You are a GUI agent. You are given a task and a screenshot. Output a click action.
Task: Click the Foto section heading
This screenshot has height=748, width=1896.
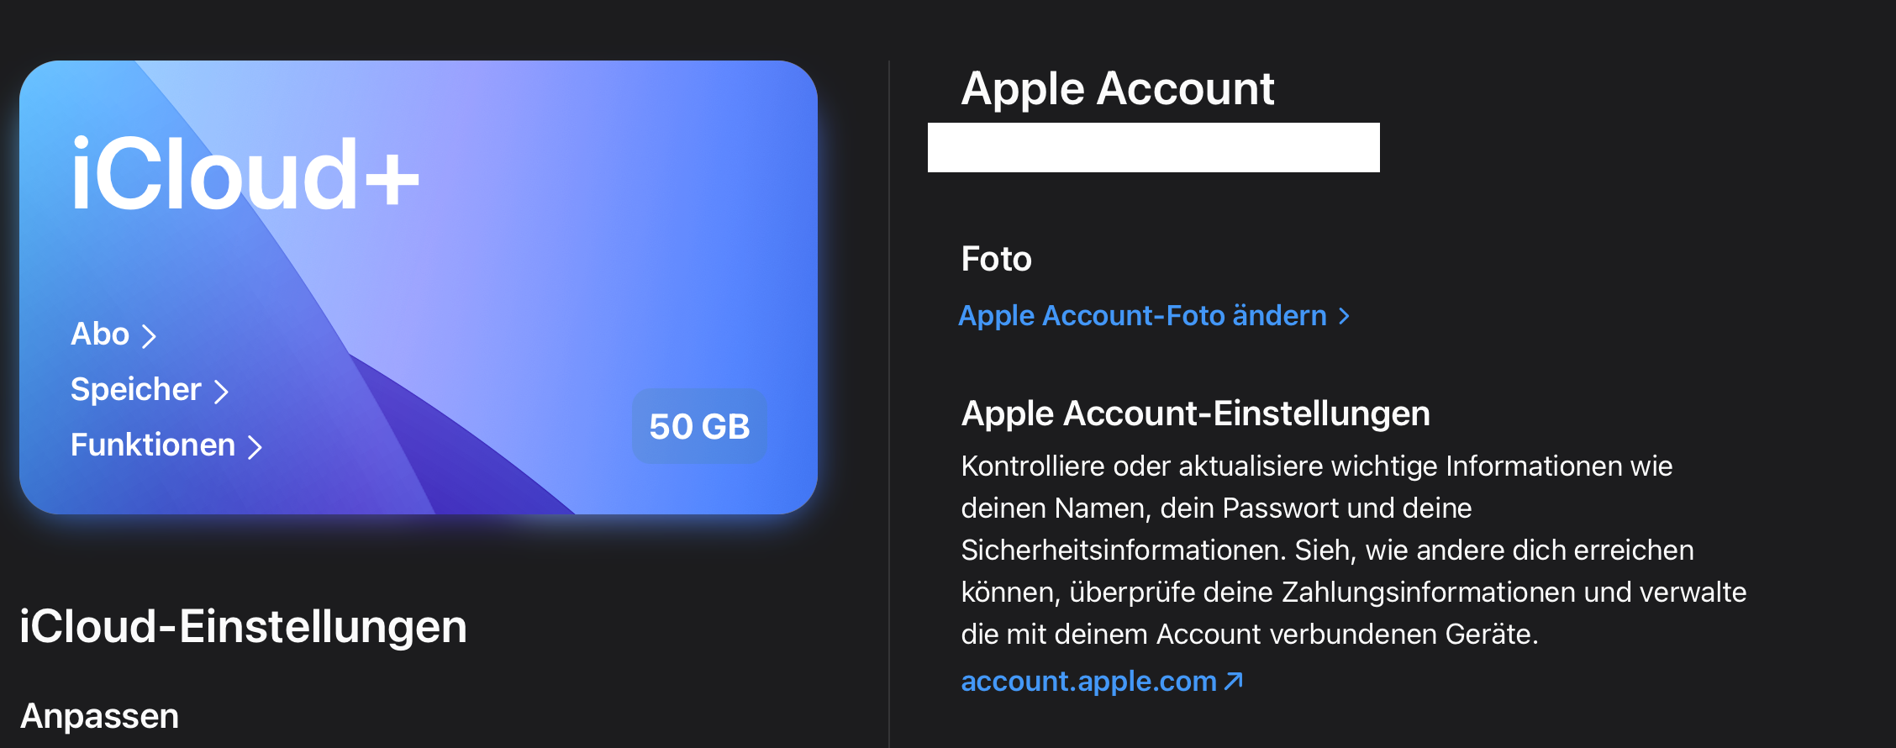996,259
